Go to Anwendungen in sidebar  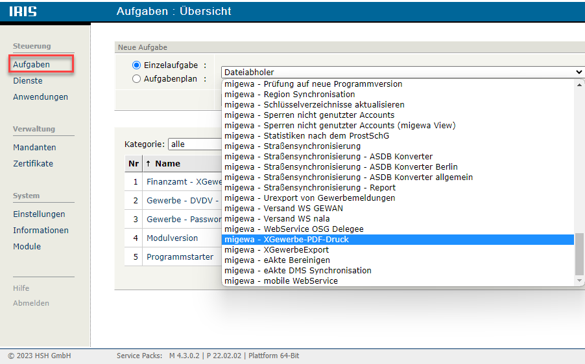pos(40,97)
